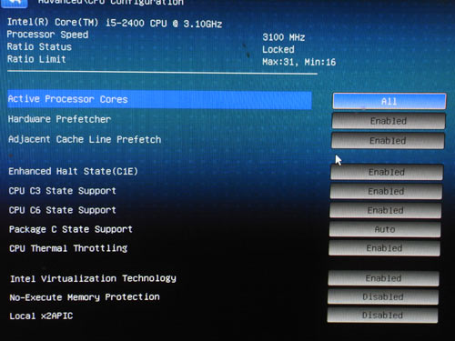Change Intel Virtualization Technology value
Image resolution: width=455 pixels, height=341 pixels.
point(383,278)
